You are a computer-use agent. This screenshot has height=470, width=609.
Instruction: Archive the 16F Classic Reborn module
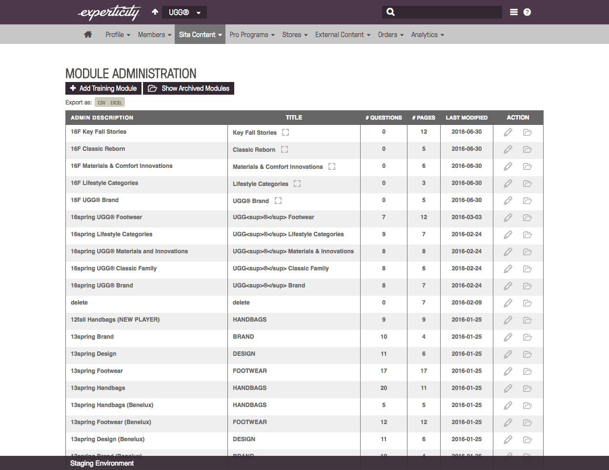(x=528, y=149)
